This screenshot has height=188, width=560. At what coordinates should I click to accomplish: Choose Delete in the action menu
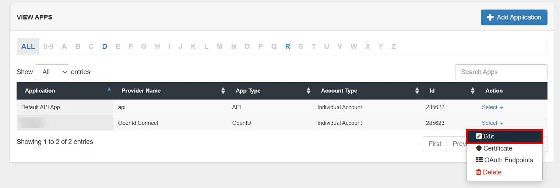[x=504, y=172]
